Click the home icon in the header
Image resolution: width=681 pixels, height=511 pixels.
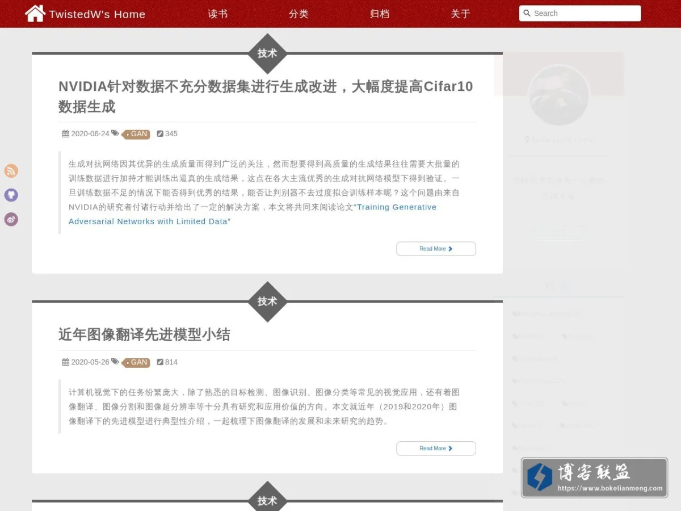pos(35,13)
